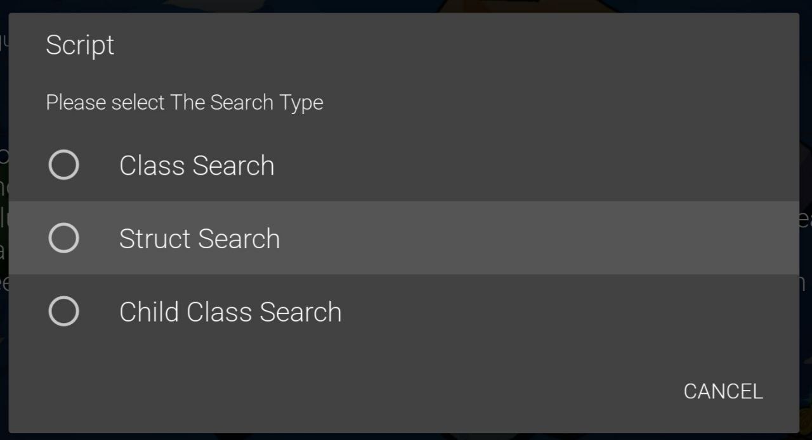Image resolution: width=812 pixels, height=440 pixels.
Task: Click the dimmed backdrop above the dialog
Action: click(x=406, y=6)
